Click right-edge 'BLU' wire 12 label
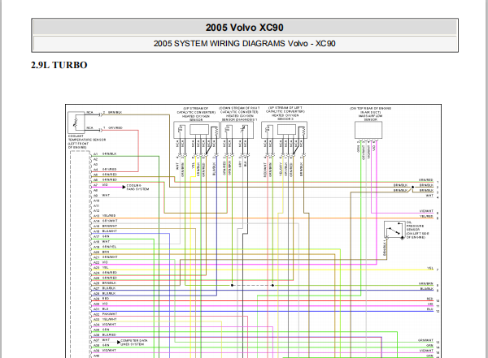 [430, 309]
